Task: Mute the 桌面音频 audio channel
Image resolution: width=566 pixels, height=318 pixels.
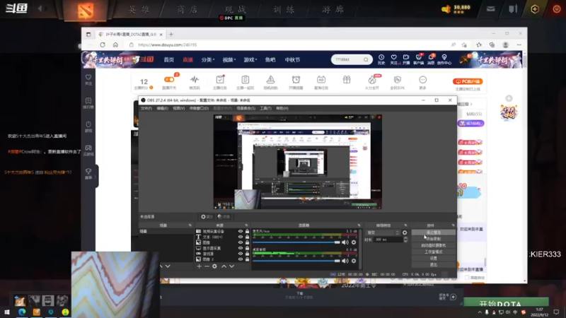Action: coord(345,261)
